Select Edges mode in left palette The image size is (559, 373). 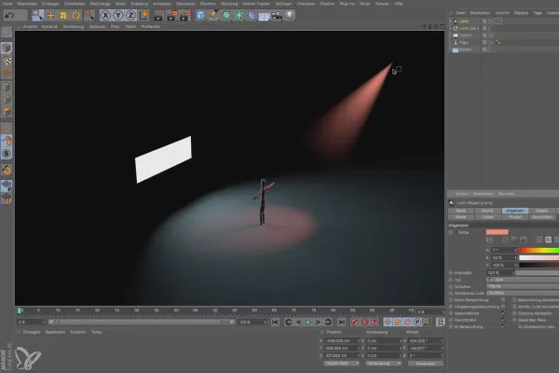click(x=7, y=100)
